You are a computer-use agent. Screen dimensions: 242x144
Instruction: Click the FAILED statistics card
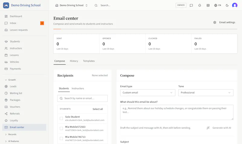214,44
